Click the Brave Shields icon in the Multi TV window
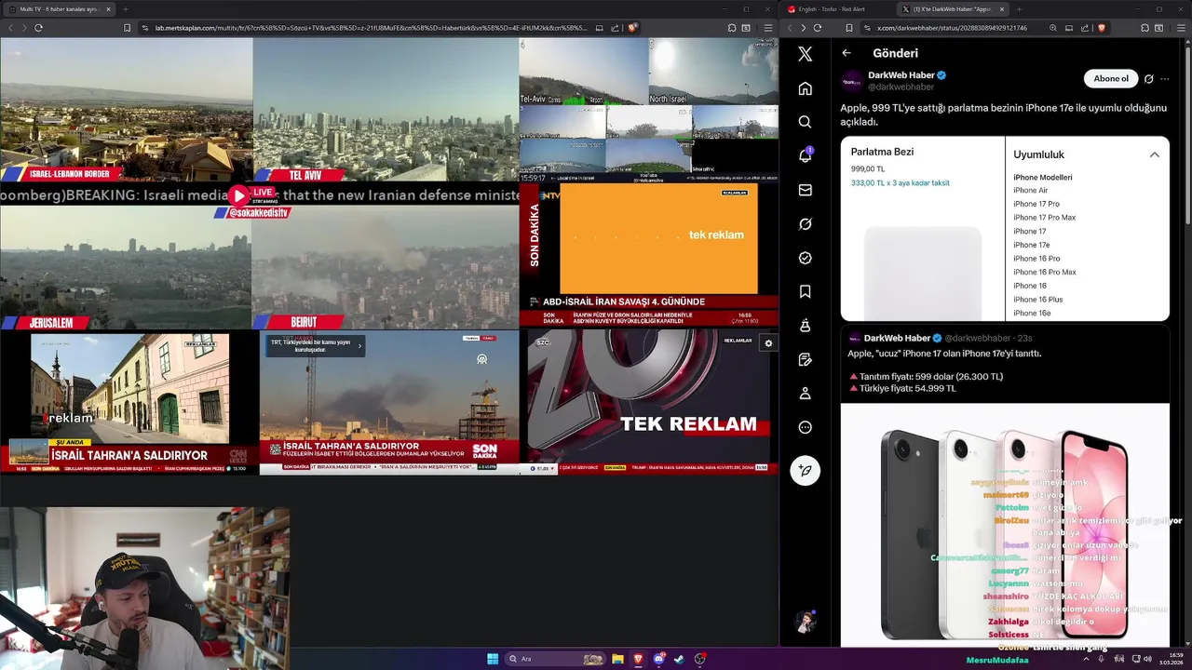Image resolution: width=1192 pixels, height=670 pixels. [x=632, y=28]
